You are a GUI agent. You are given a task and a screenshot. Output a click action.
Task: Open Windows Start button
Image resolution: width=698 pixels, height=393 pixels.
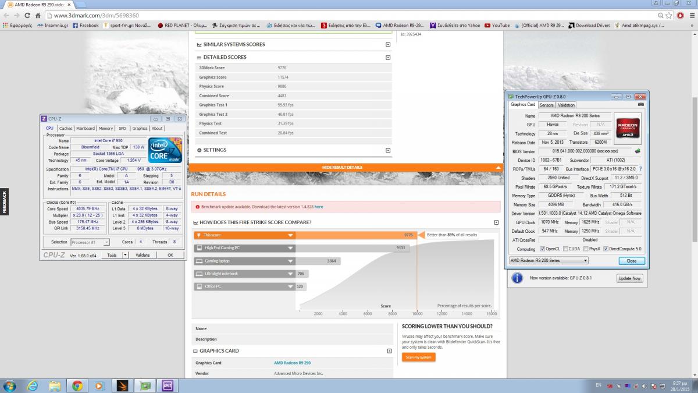point(10,385)
